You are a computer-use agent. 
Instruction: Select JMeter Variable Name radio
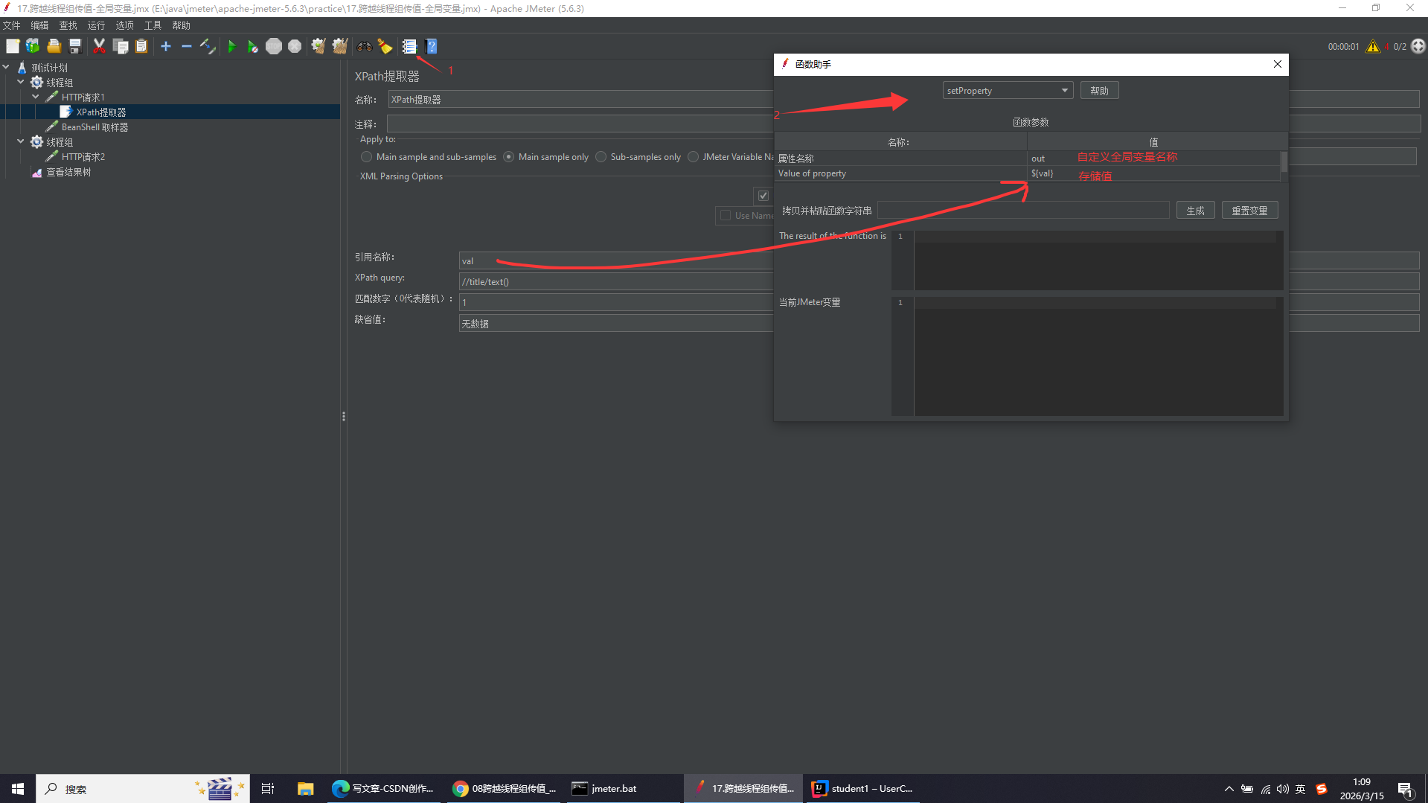(693, 157)
